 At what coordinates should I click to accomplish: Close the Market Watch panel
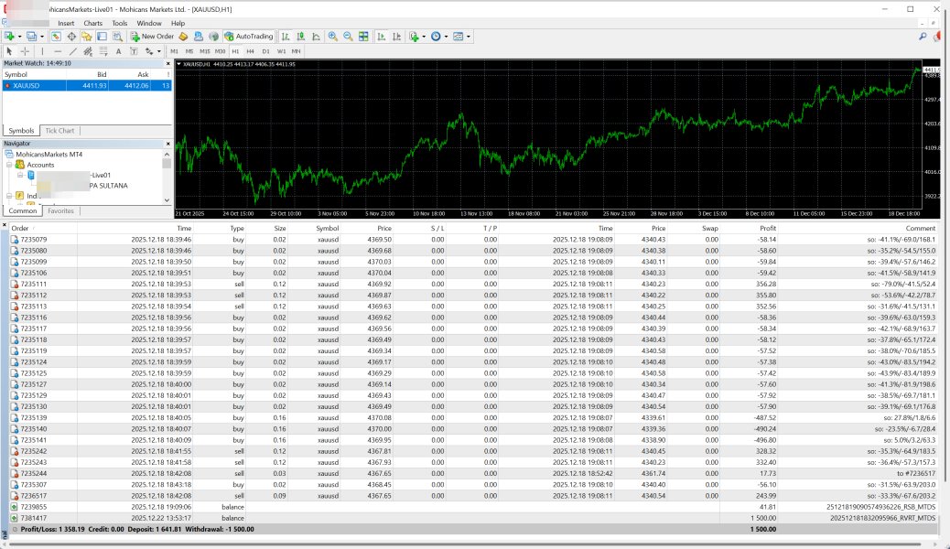click(x=168, y=64)
